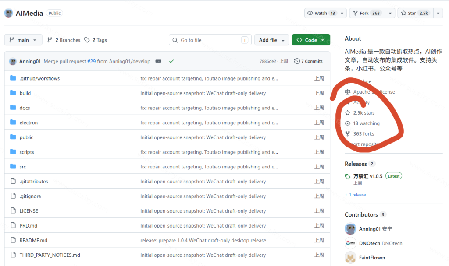The image size is (449, 266).
Task: Click the electron folder icon
Action: pyautogui.click(x=13, y=122)
